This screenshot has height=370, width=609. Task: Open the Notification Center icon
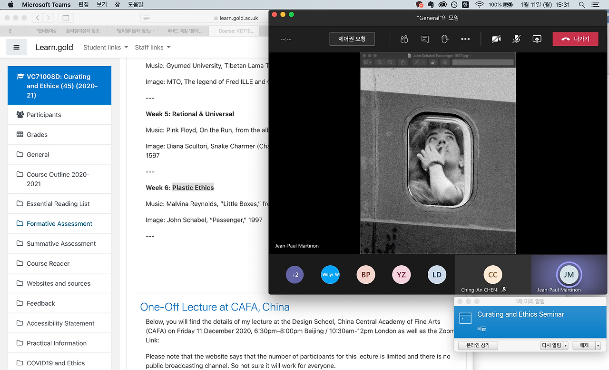click(595, 5)
